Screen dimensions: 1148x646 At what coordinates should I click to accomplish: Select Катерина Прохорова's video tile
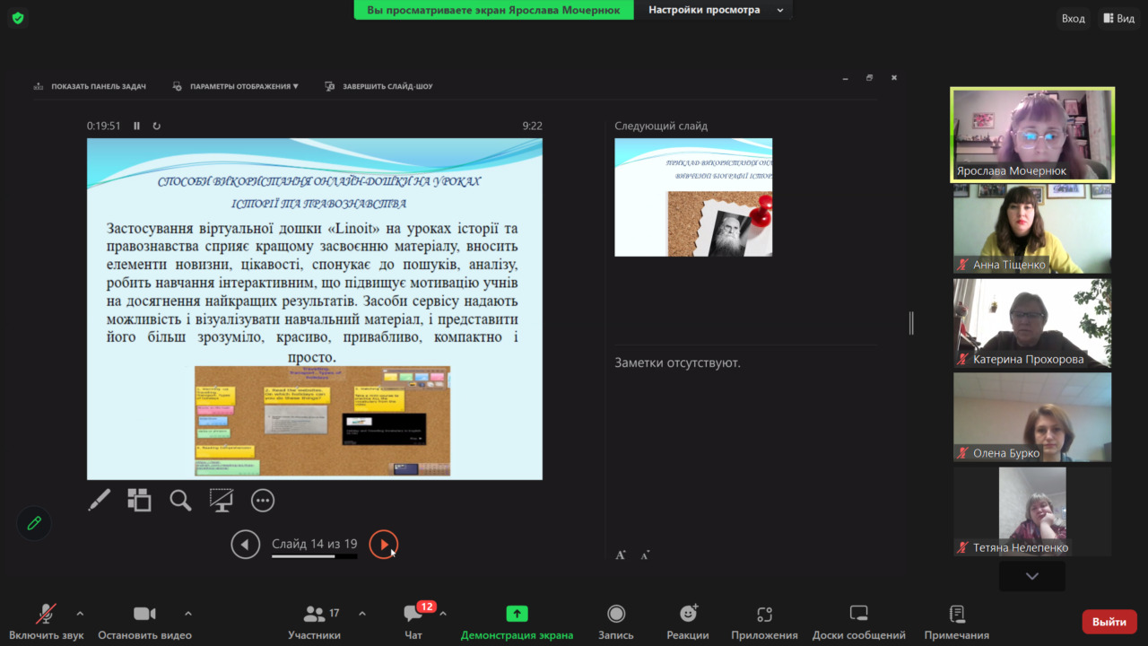click(x=1032, y=323)
